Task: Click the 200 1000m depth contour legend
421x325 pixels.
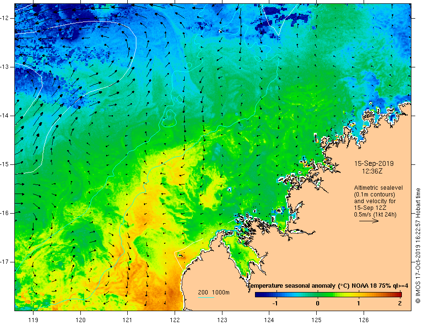Action: tap(214, 292)
